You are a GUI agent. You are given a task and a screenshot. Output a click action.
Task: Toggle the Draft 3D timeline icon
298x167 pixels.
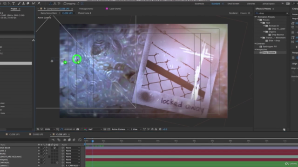point(59,140)
